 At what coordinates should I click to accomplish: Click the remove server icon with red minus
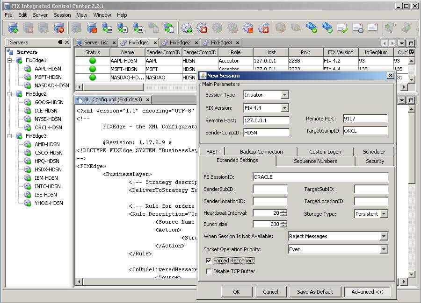coord(59,28)
